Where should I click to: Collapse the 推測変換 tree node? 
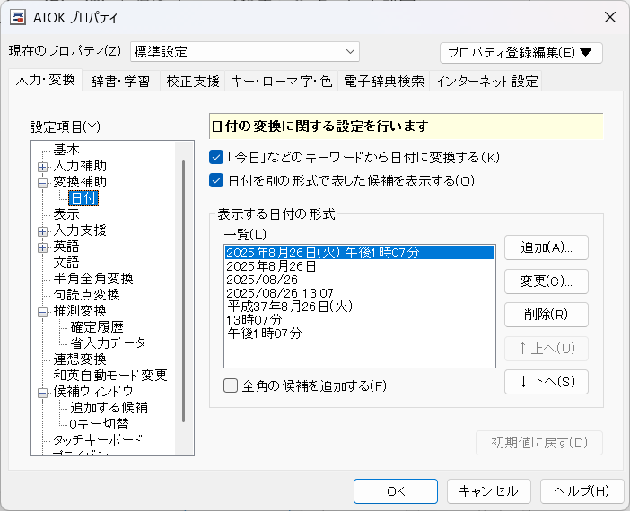pyautogui.click(x=42, y=312)
